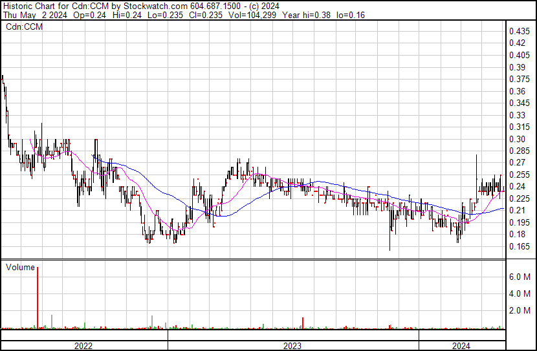Click the Volume panel label
This screenshot has height=351, width=537.
coord(20,267)
